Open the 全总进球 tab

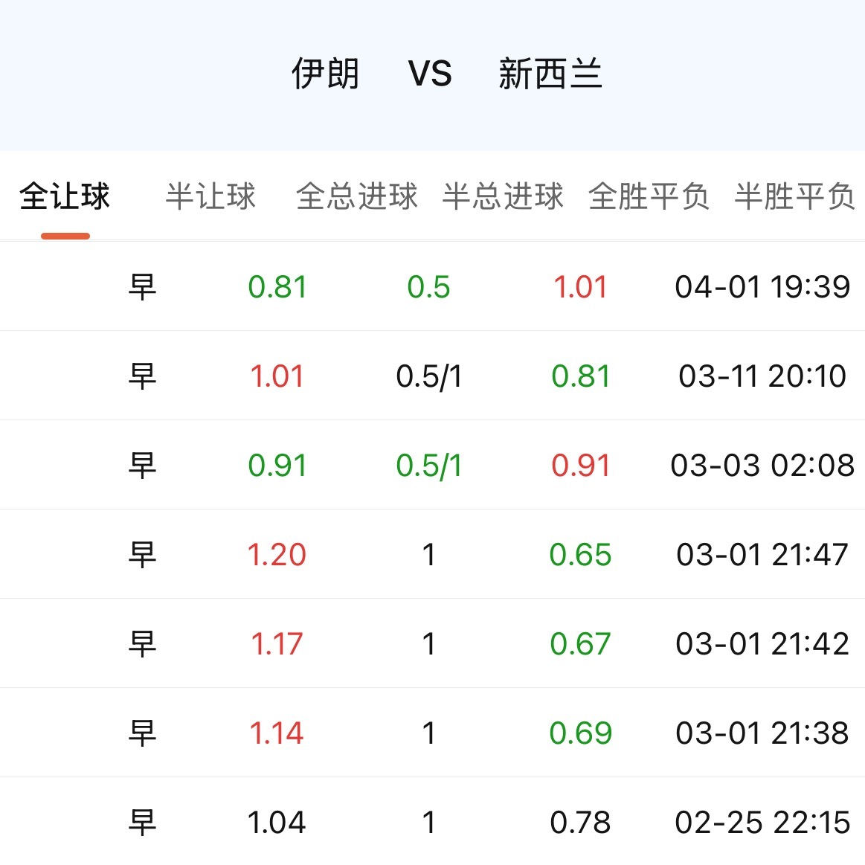point(357,196)
